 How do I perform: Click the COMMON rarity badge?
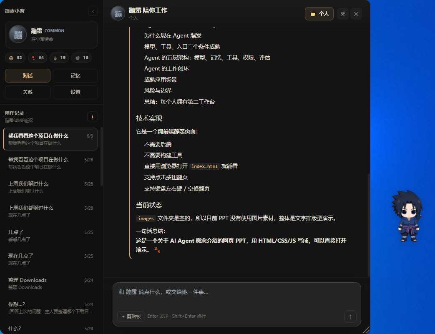click(54, 31)
